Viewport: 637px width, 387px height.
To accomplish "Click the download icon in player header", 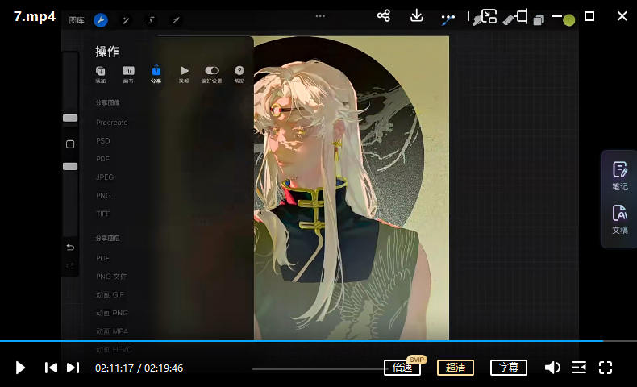I will [417, 16].
